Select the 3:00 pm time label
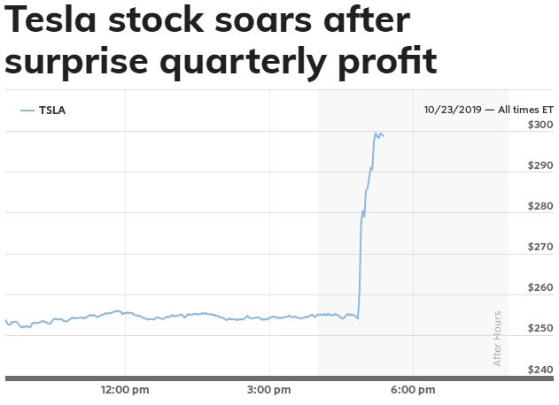 click(x=269, y=390)
